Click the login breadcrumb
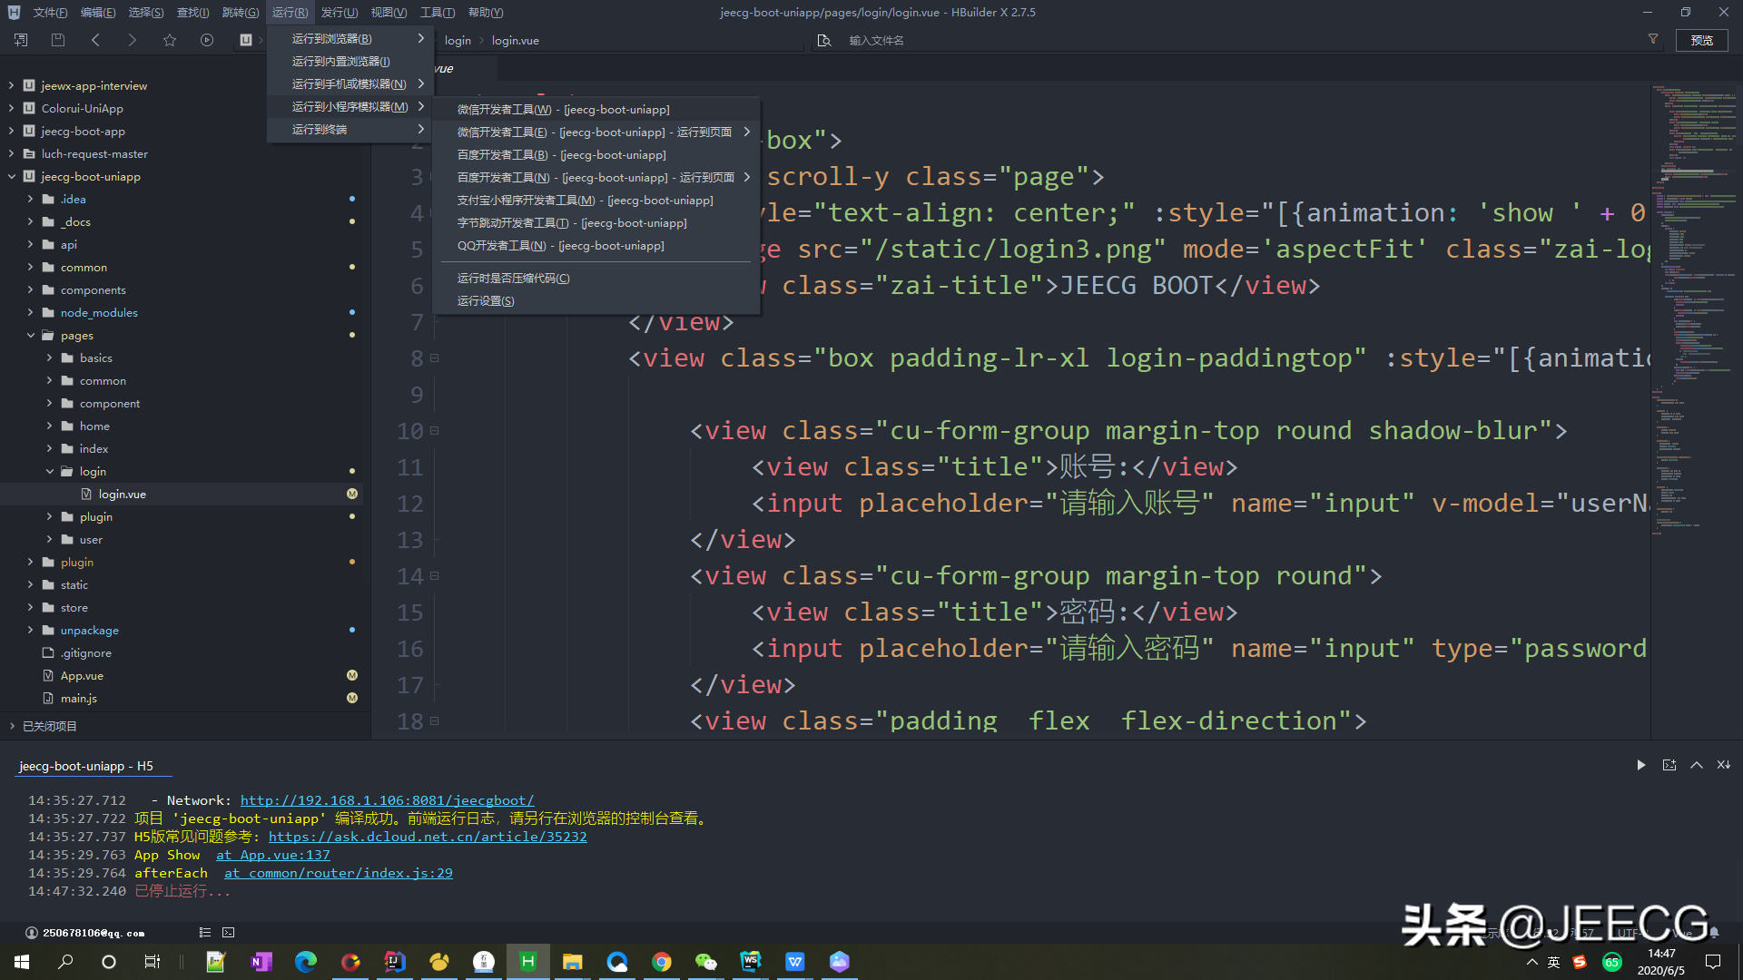 (458, 41)
